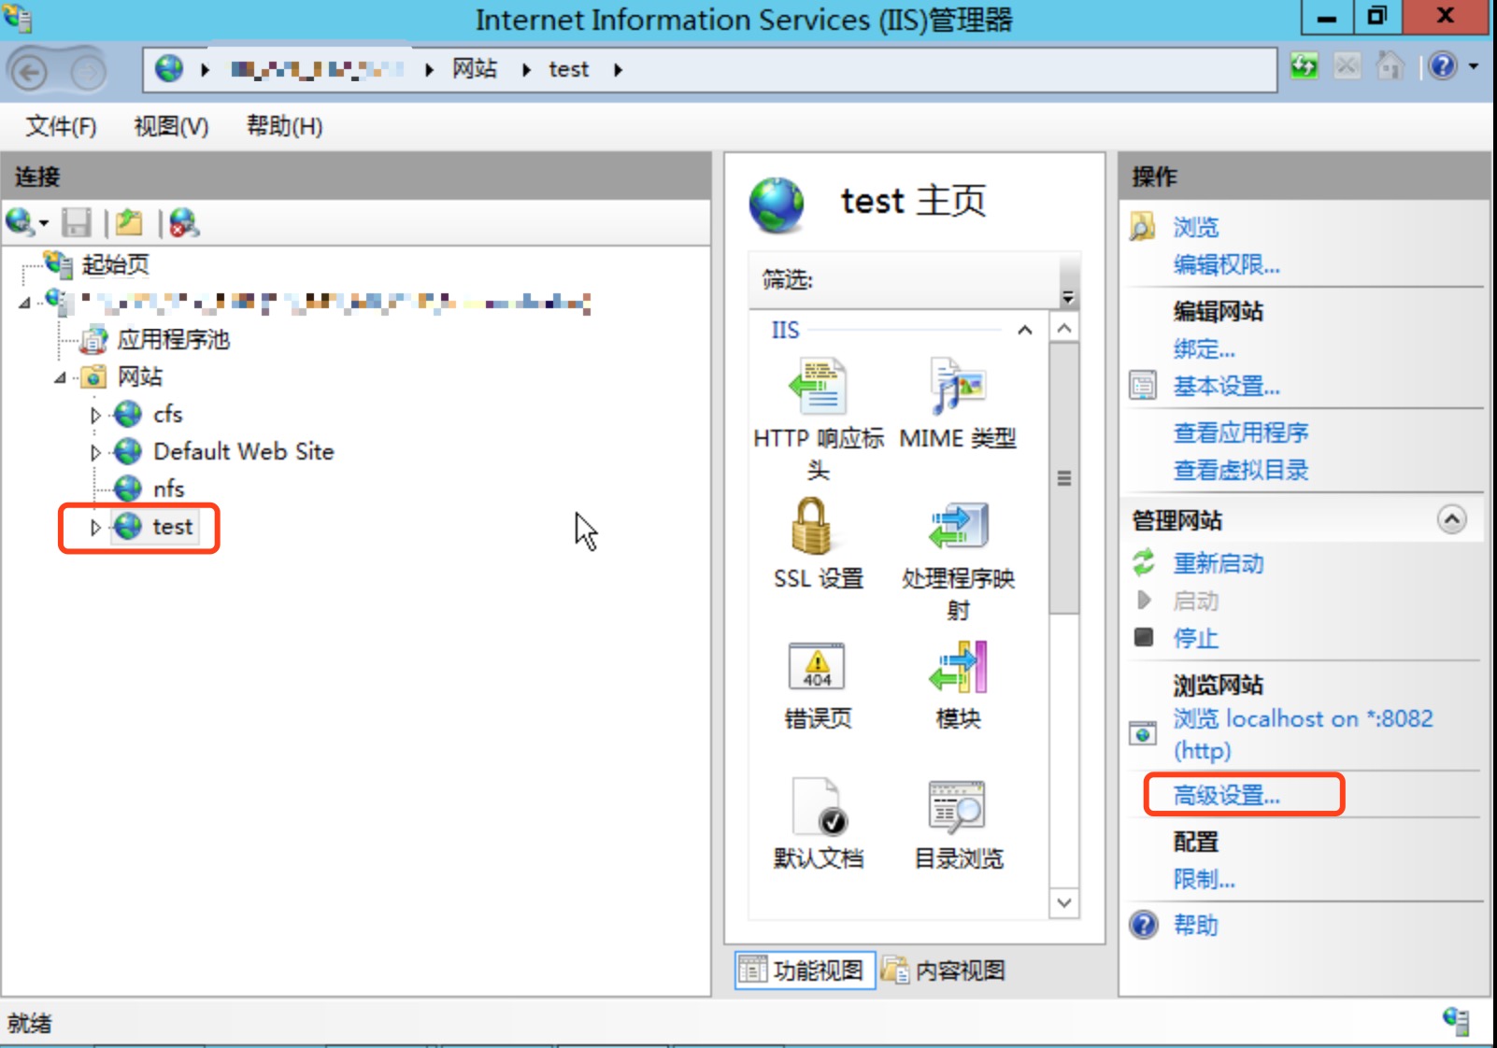The image size is (1497, 1048).
Task: Open the SSL 设置 padlock icon
Action: [811, 526]
